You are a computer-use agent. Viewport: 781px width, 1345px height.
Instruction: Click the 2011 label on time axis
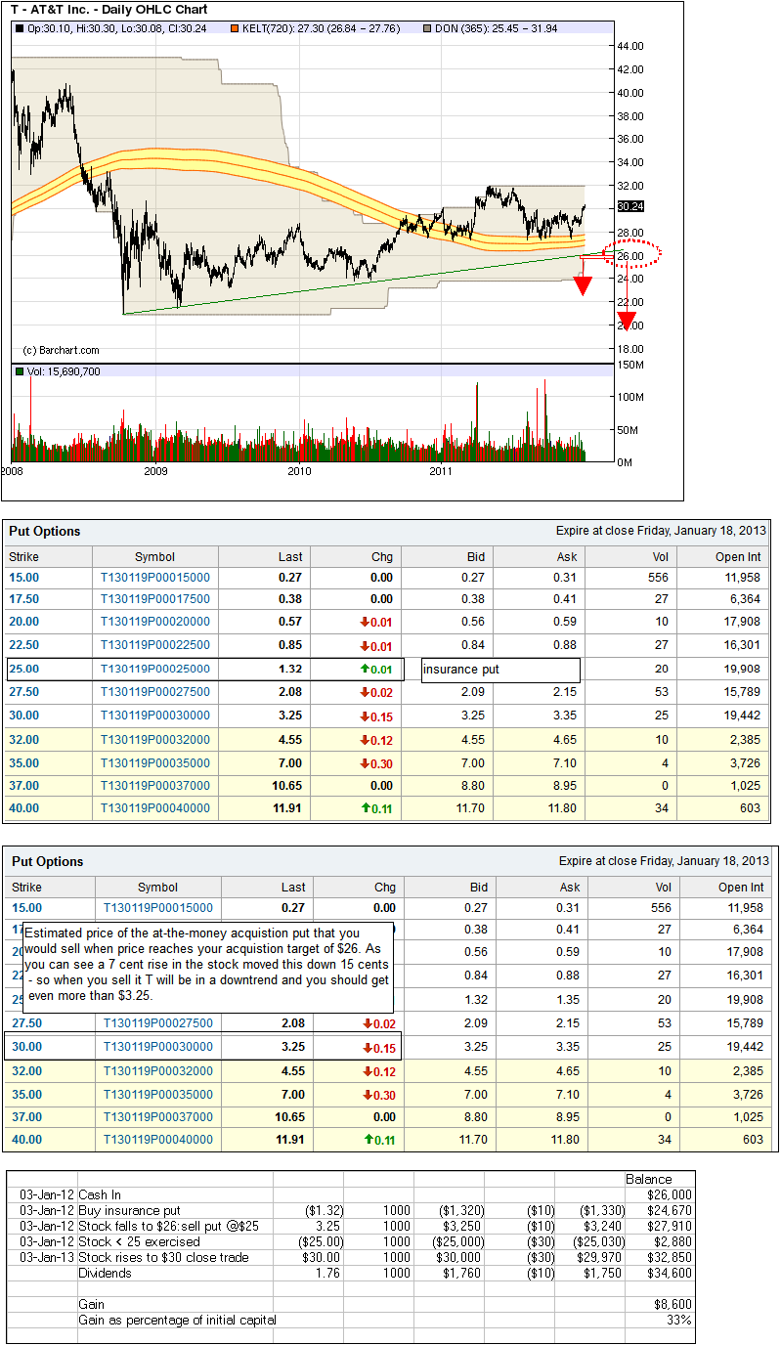coord(442,471)
